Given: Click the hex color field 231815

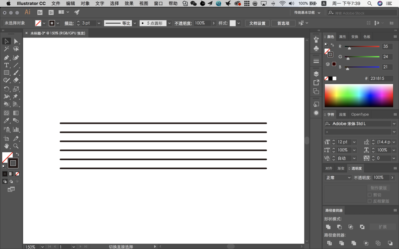Looking at the screenshot, I should [x=381, y=79].
